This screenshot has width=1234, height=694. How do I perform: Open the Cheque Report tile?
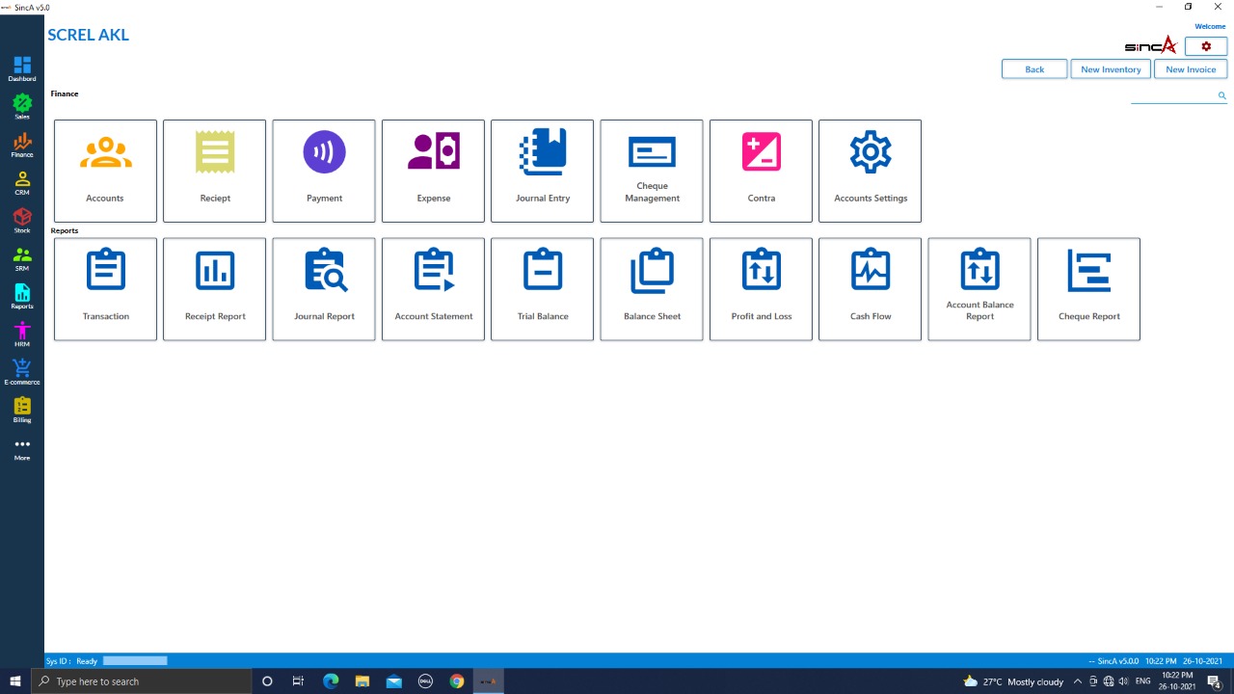1088,289
